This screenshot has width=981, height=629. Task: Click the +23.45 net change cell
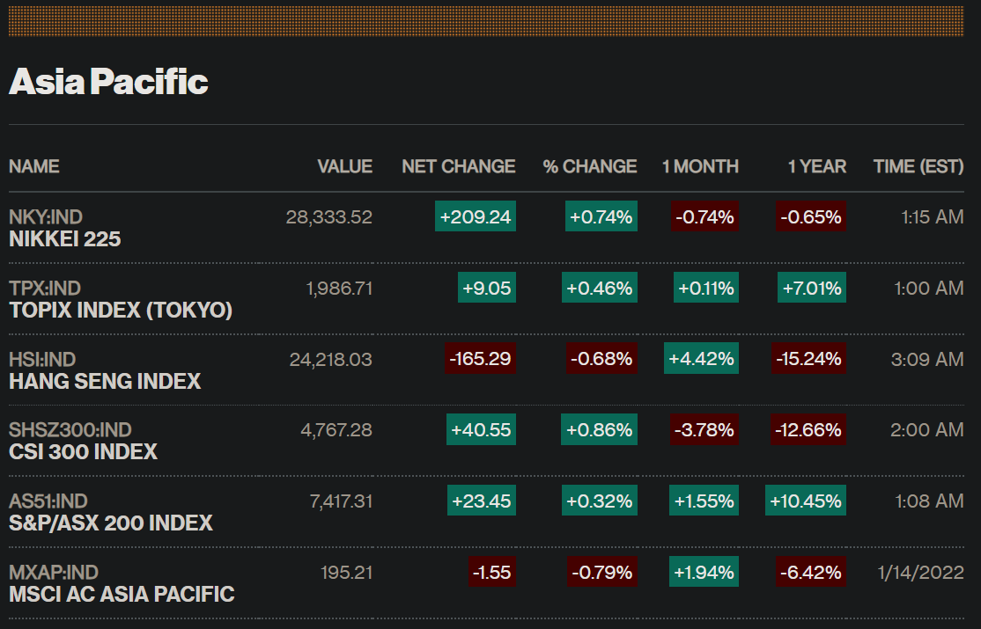click(482, 501)
